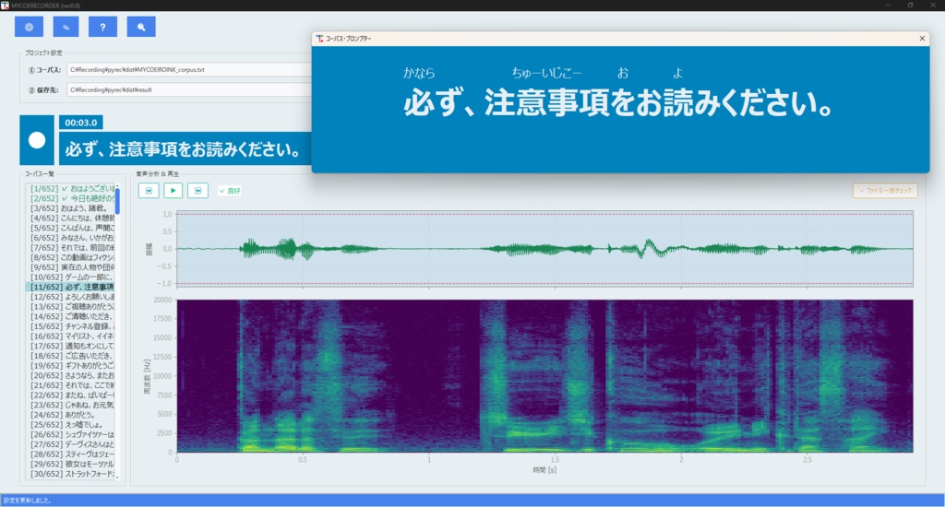Click the コーパス・プロンプター window icon

click(319, 39)
